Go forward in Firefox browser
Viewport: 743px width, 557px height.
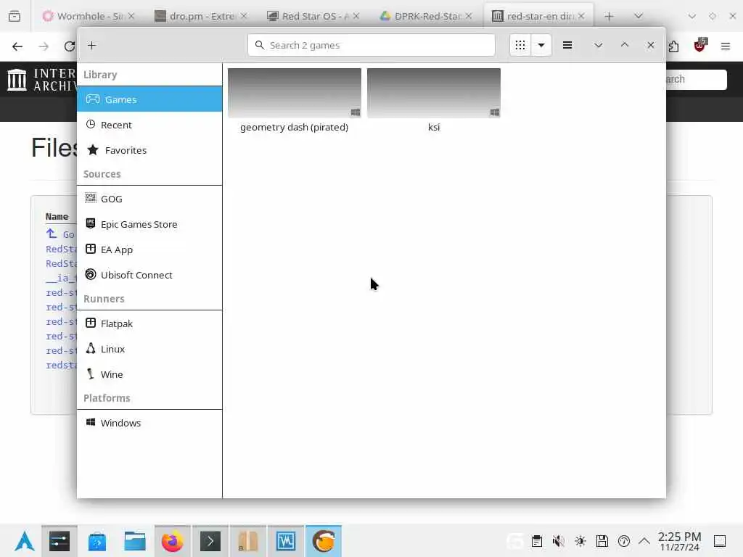pos(44,46)
